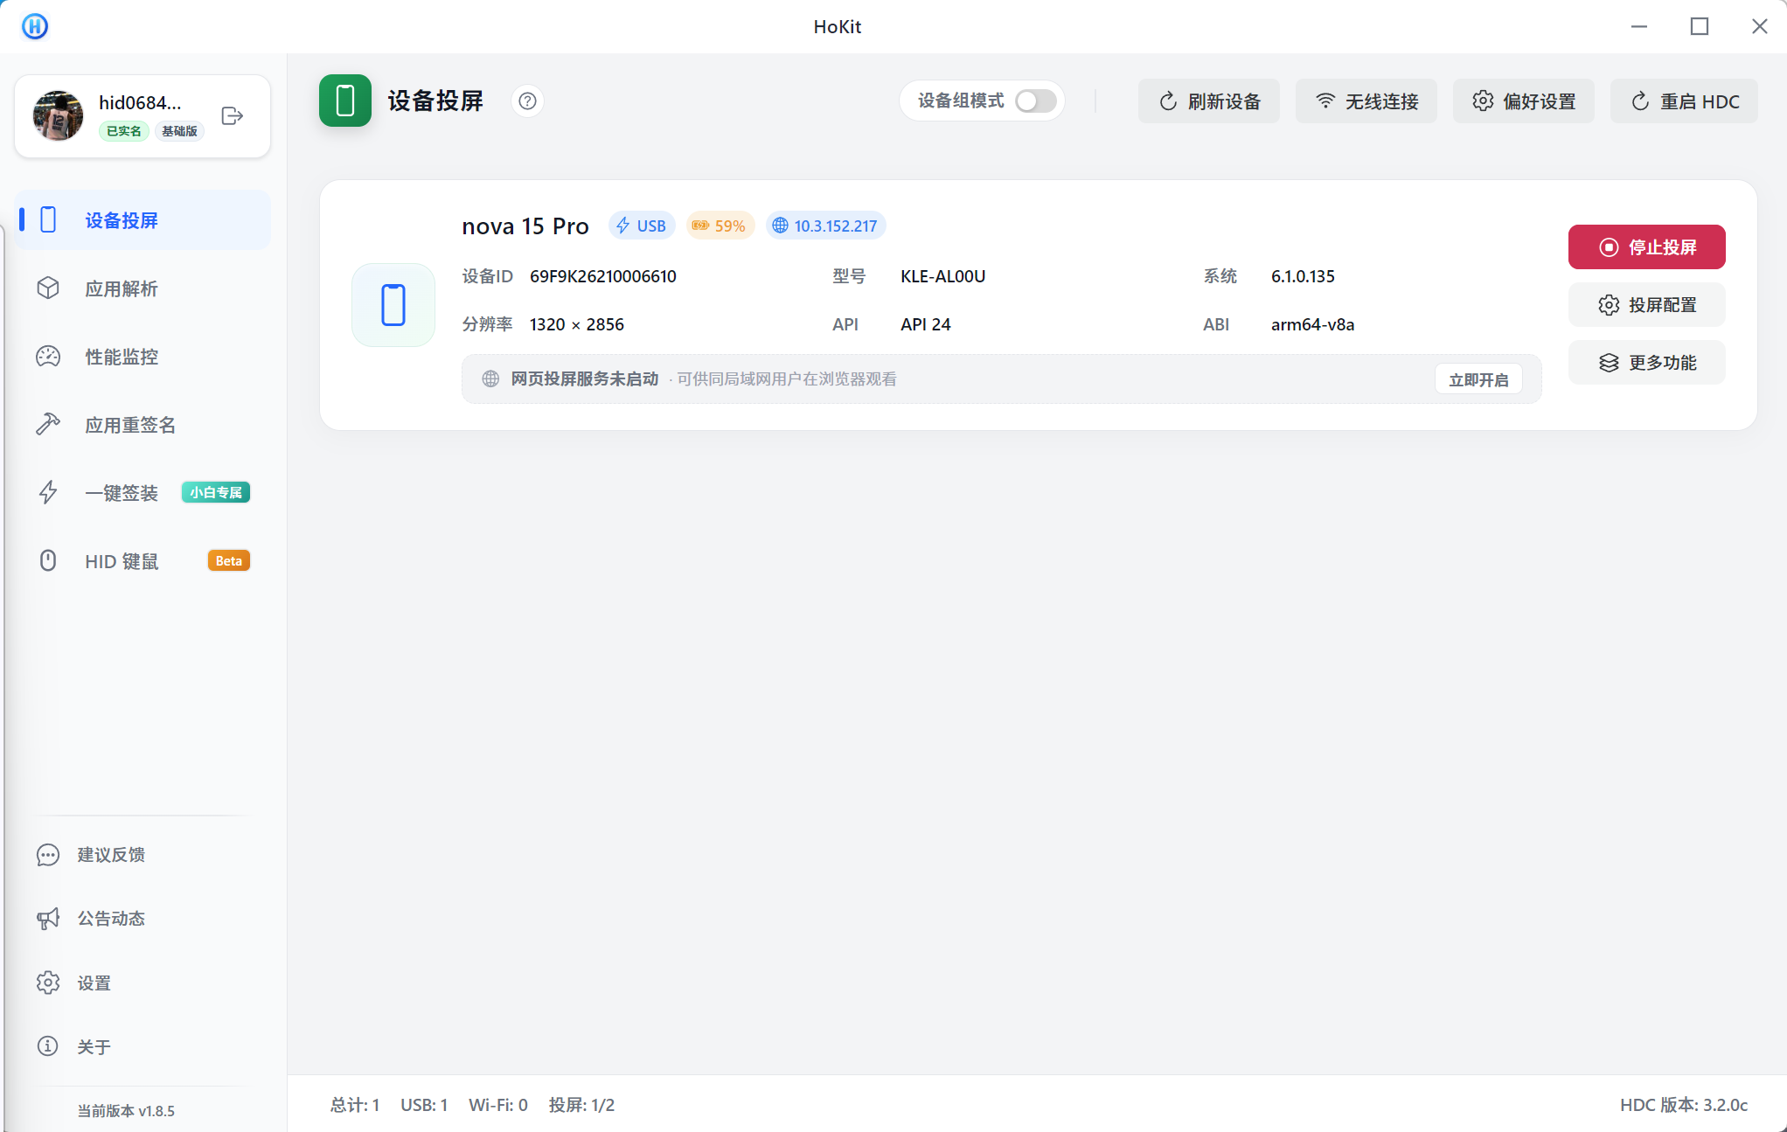
Task: Click USB: 1 in status bar
Action: click(424, 1105)
